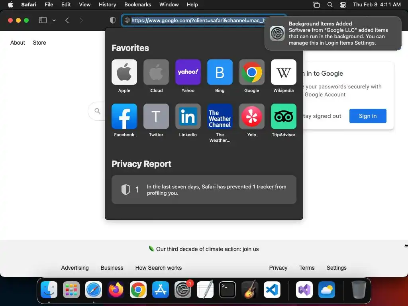Open Finder from the Dock

click(49, 290)
